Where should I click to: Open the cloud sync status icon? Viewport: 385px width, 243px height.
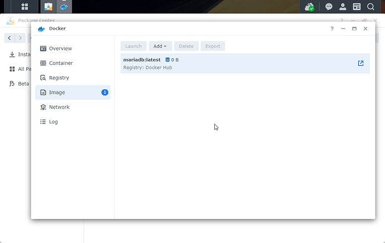(x=309, y=7)
